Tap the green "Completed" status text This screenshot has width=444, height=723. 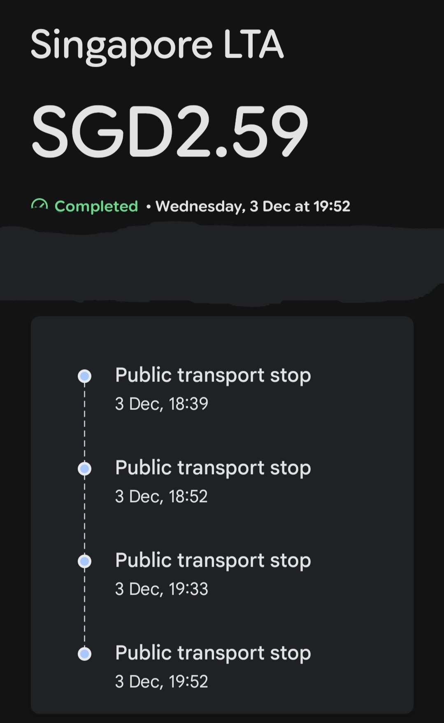[96, 206]
